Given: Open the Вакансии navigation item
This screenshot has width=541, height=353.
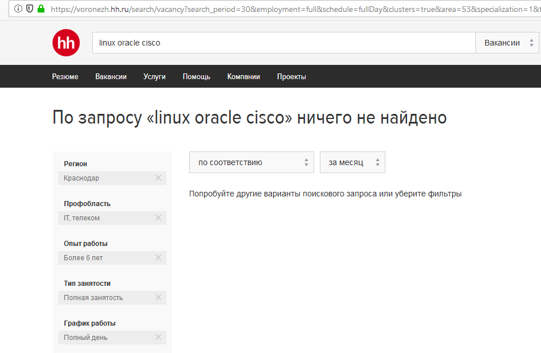Looking at the screenshot, I should [x=111, y=76].
